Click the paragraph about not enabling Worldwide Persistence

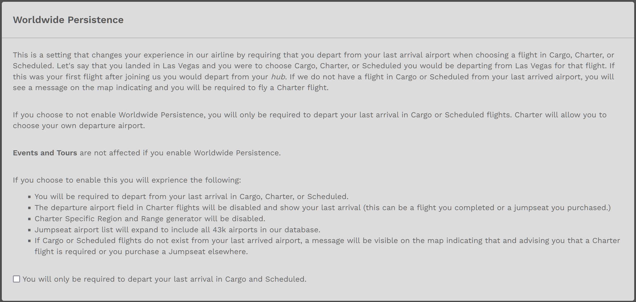pyautogui.click(x=309, y=120)
